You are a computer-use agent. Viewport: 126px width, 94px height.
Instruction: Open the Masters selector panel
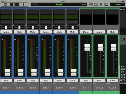[x=123, y=73]
